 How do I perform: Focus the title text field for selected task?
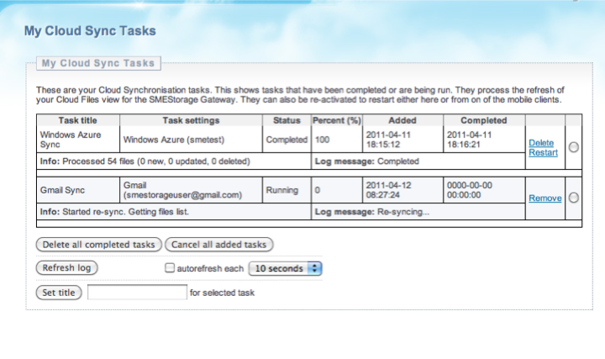pos(137,293)
